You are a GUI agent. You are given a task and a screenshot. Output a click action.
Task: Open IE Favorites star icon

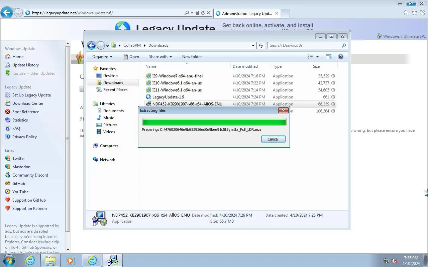414,13
